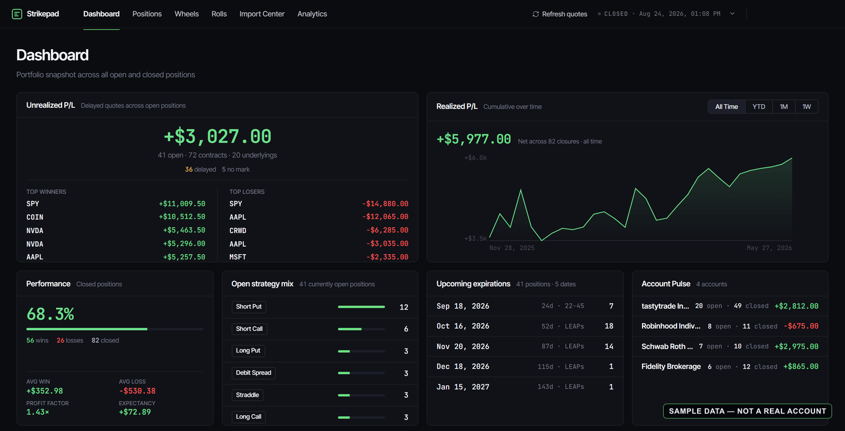The width and height of the screenshot is (845, 431).
Task: Click the +$3,027.00 unrealized P/L value
Action: (218, 136)
